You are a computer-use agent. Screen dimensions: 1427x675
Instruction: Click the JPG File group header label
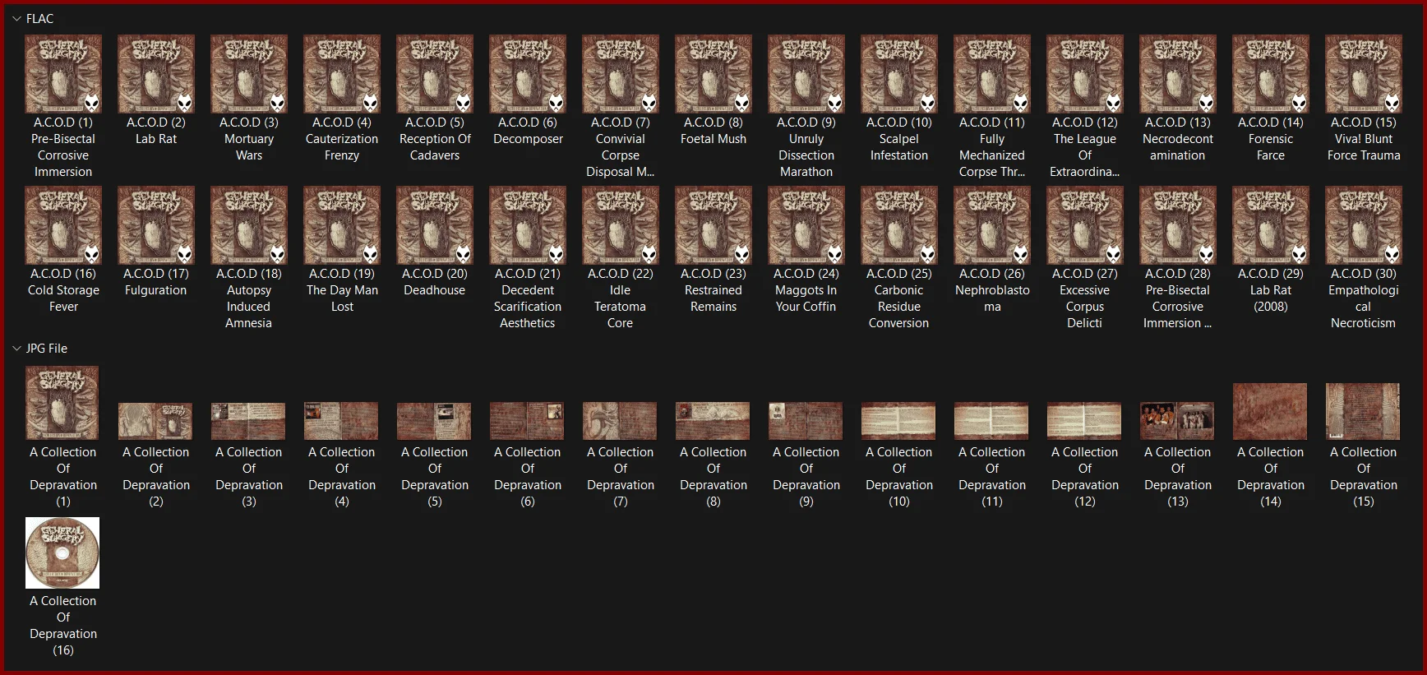(x=47, y=349)
